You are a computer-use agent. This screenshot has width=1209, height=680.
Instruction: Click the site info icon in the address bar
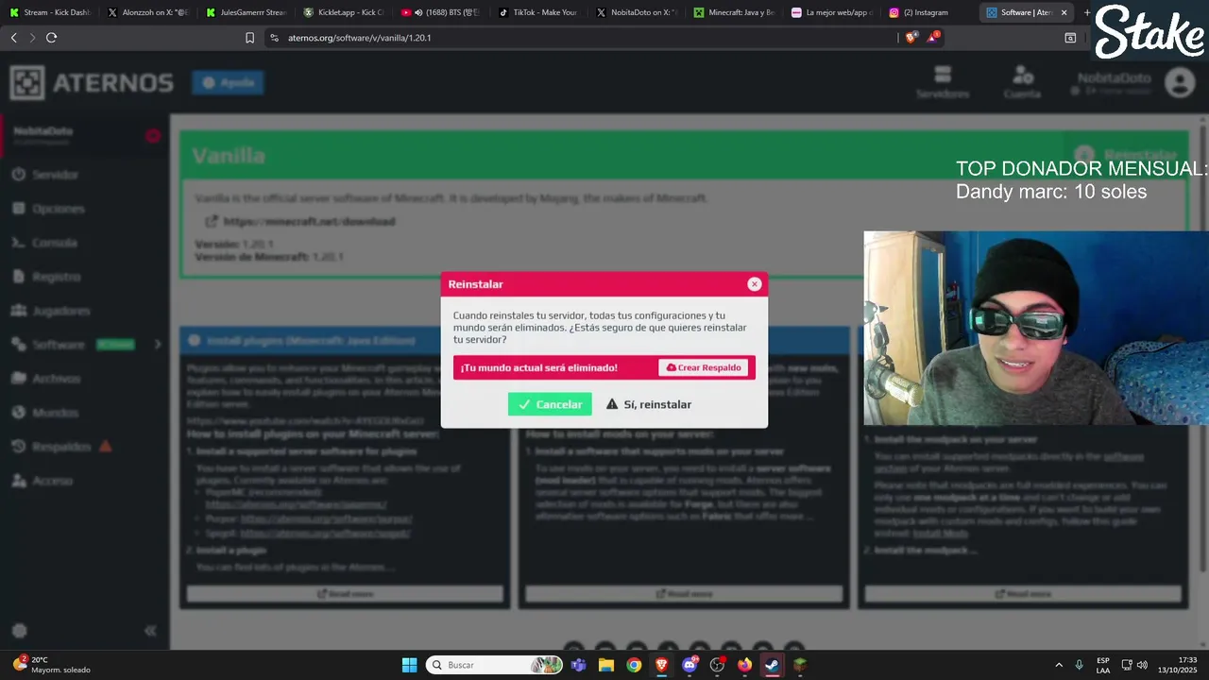click(274, 38)
